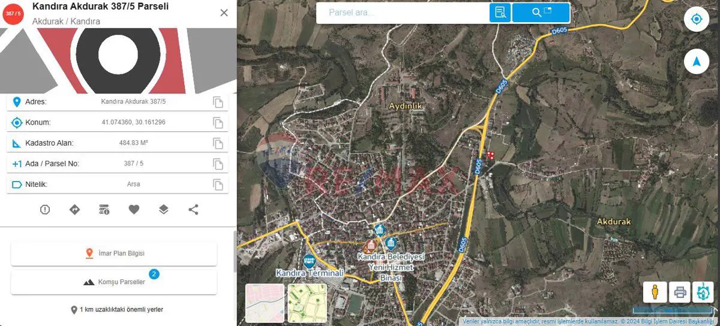Click the blue badge 2 on Komşu Parseller
This screenshot has height=326, width=720.
[154, 274]
